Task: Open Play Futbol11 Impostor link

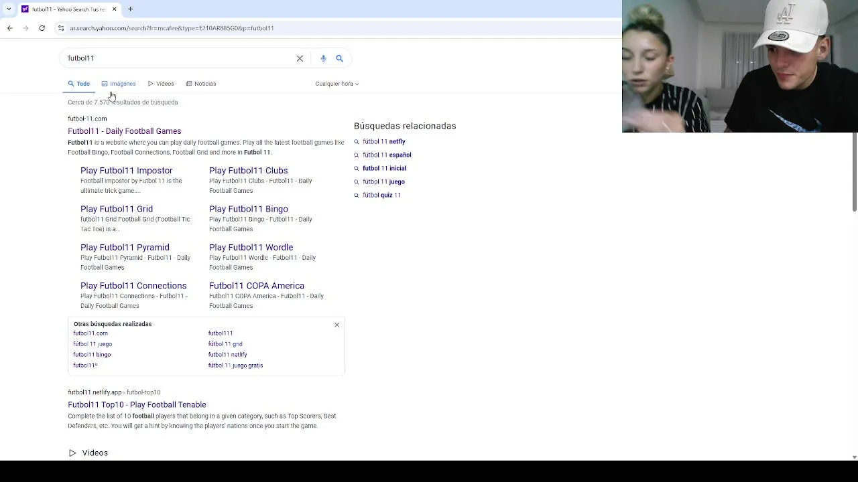Action: click(126, 171)
